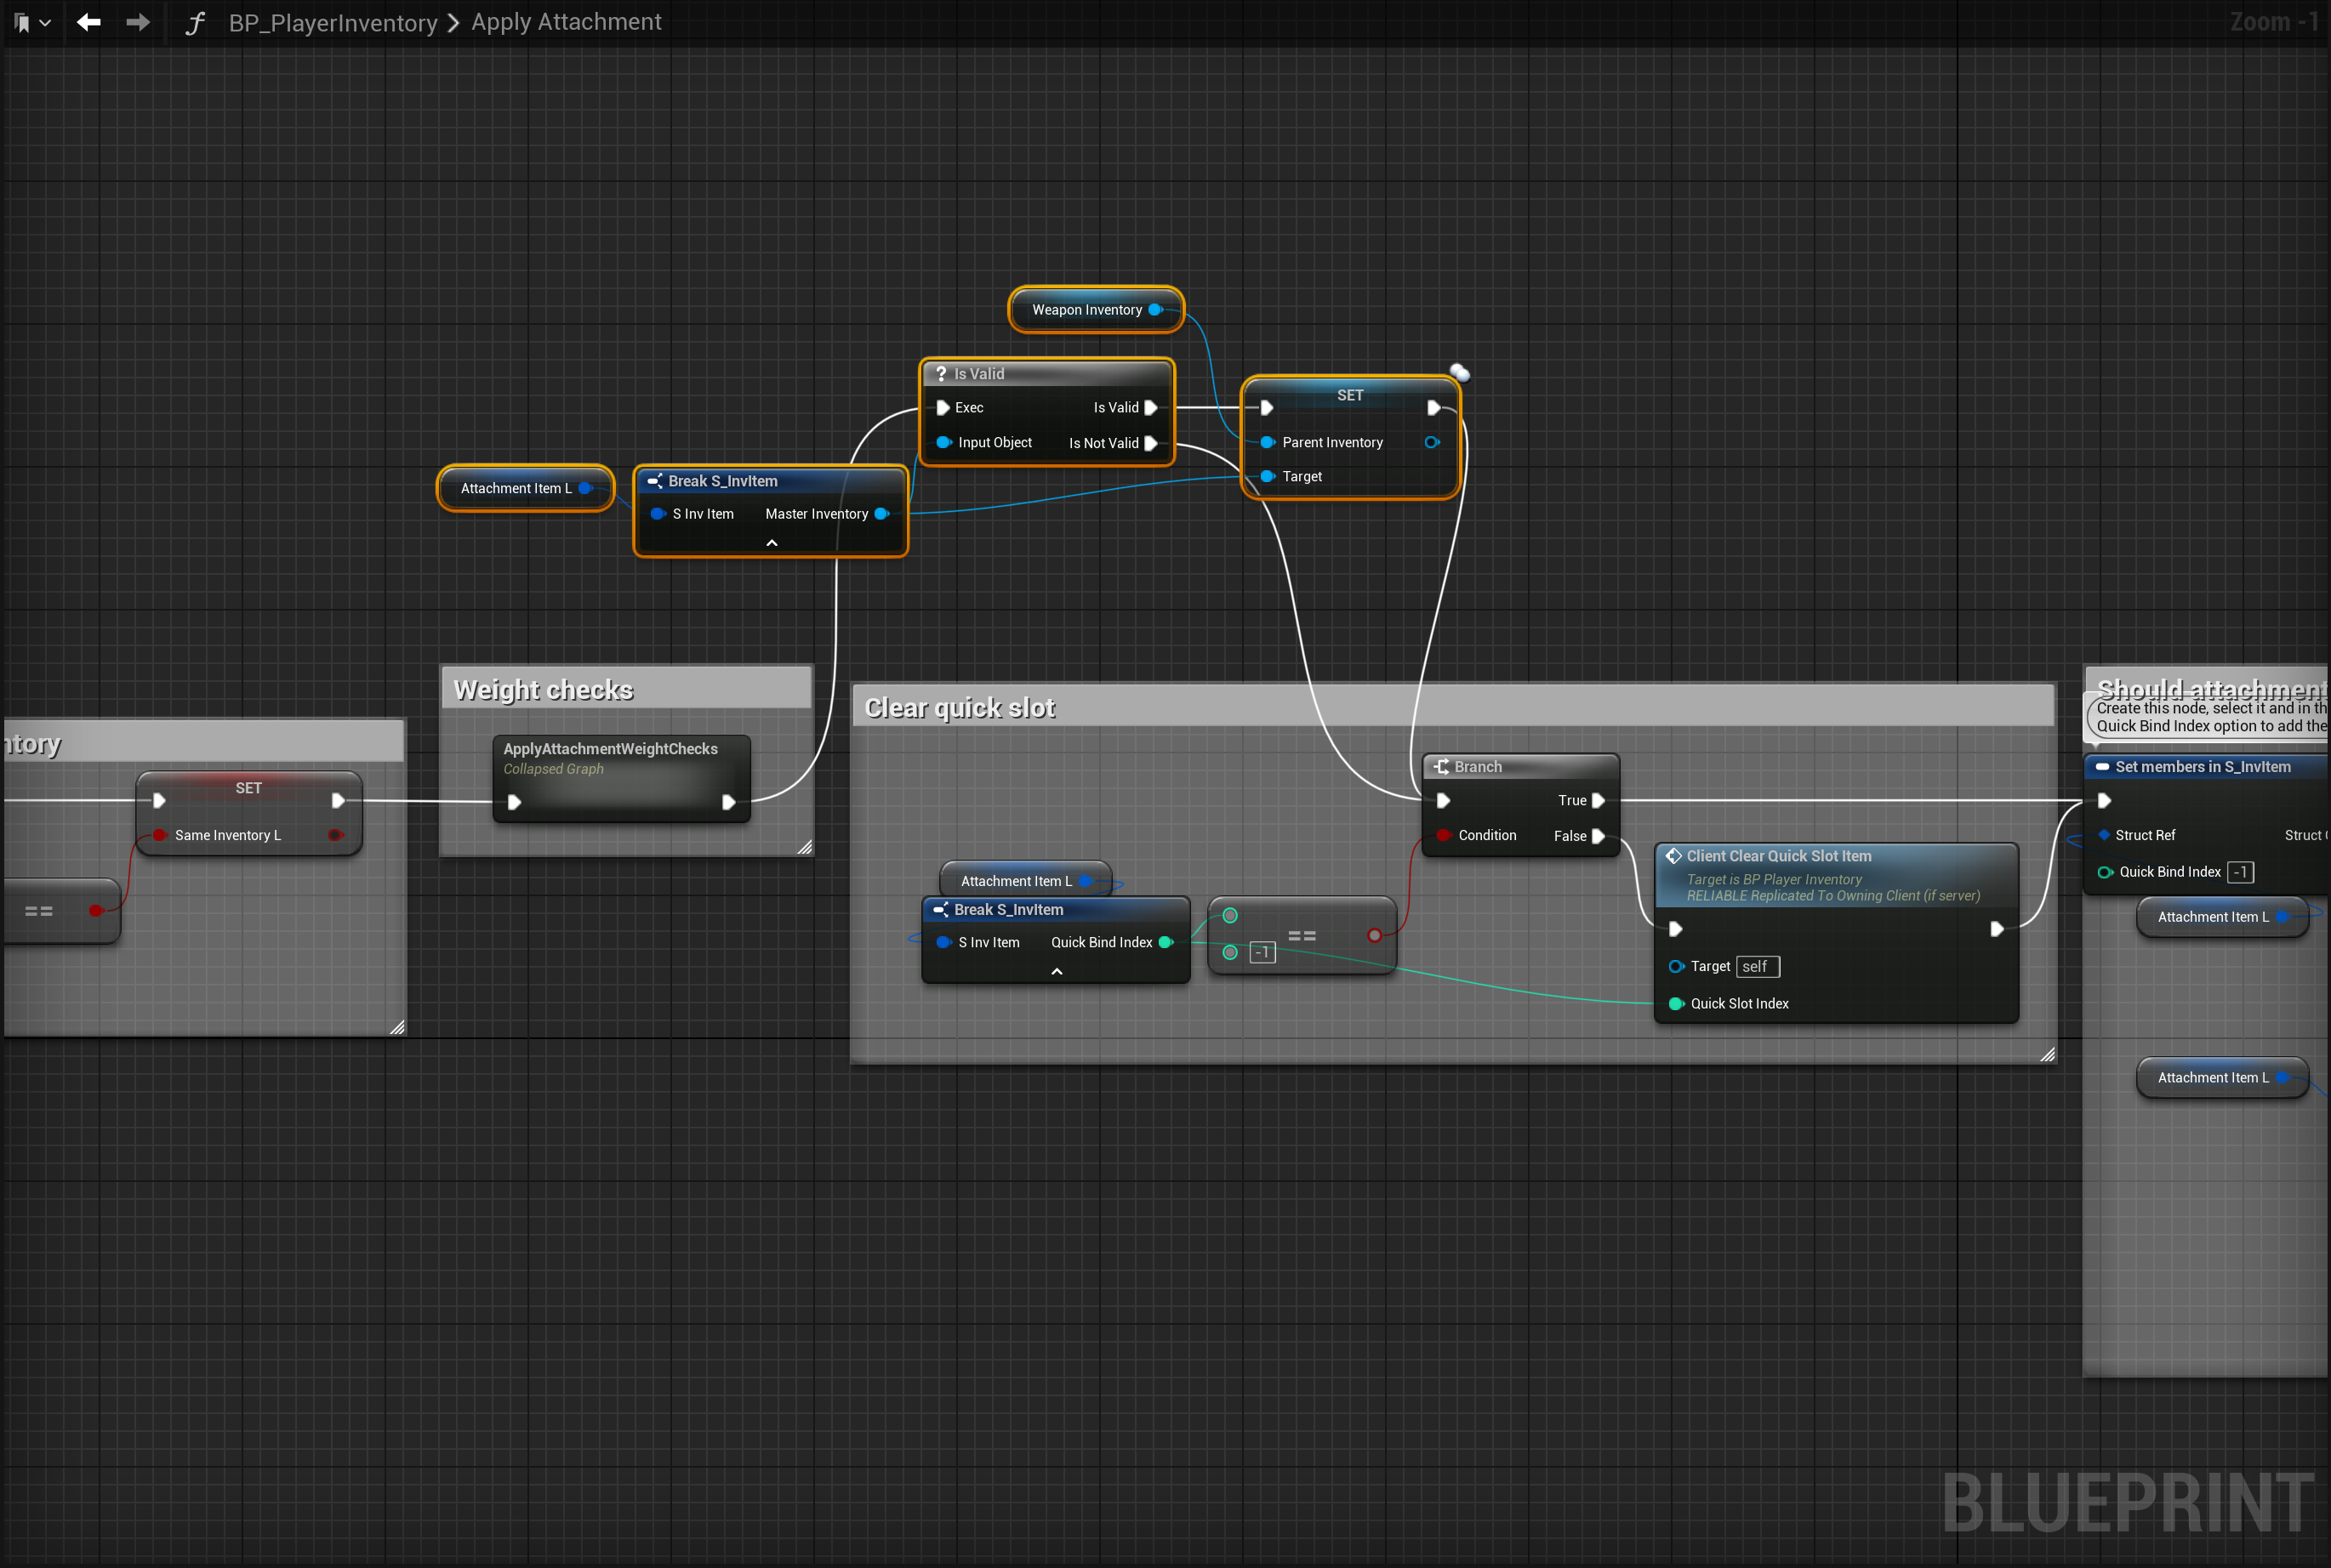2331x1568 pixels.
Task: Select the Weapon Inventory variable node
Action: [x=1086, y=310]
